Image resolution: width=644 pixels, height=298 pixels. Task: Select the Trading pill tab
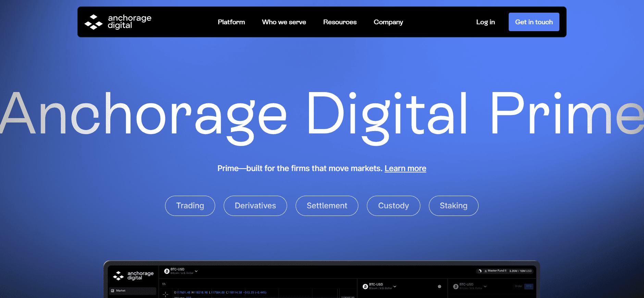point(190,206)
